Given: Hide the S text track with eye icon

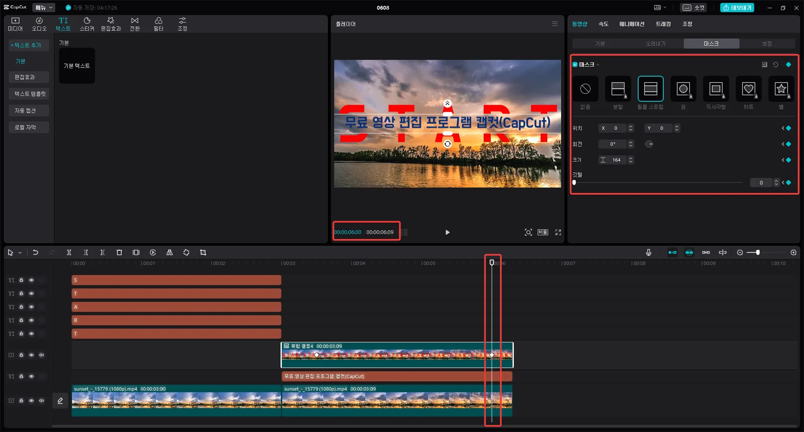Looking at the screenshot, I should pos(31,280).
